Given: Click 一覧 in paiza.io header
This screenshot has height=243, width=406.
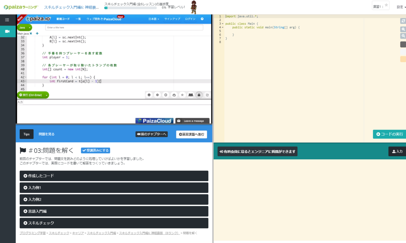Looking at the screenshot, I should [78, 19].
